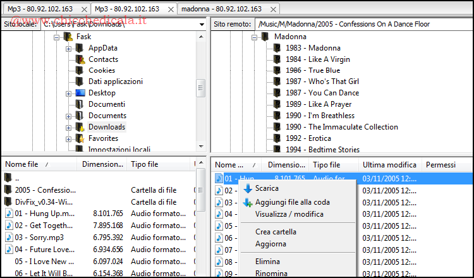The width and height of the screenshot is (474, 278).
Task: Click the 01 - Hung Up mp3 file icon in local list
Action: coord(8,214)
